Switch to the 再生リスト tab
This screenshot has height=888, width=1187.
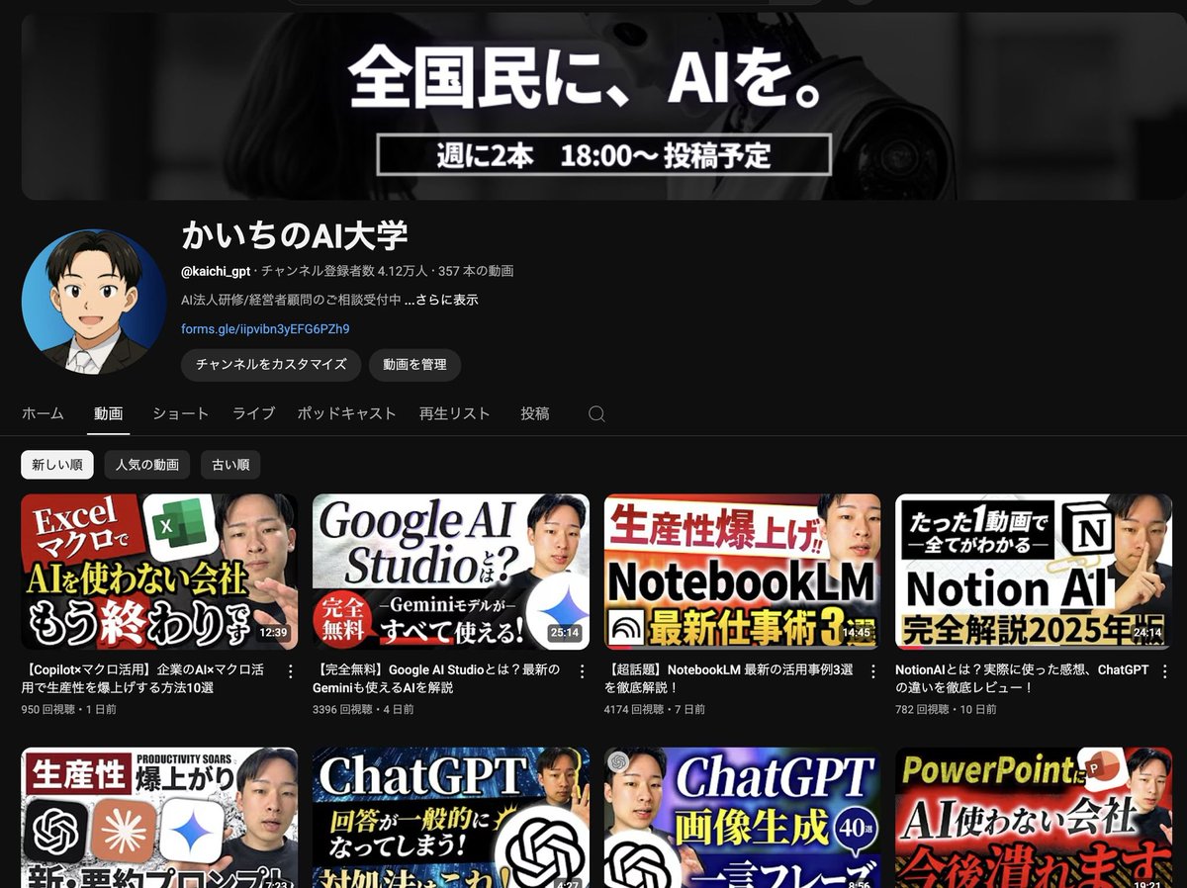[454, 414]
